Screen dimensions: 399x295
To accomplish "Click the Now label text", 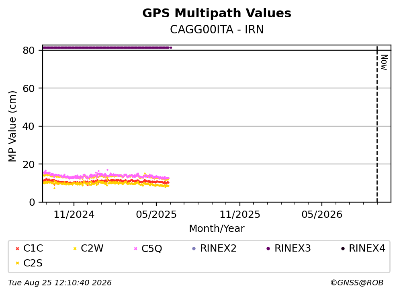I will point(384,62).
